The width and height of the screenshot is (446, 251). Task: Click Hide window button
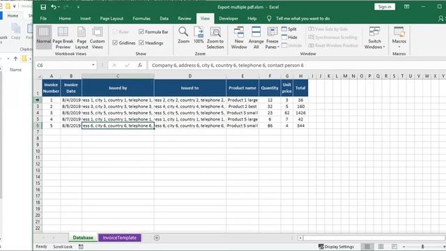pos(289,37)
